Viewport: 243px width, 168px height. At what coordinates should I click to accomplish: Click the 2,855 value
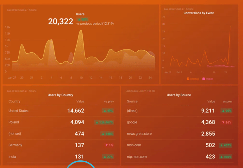(x=208, y=134)
